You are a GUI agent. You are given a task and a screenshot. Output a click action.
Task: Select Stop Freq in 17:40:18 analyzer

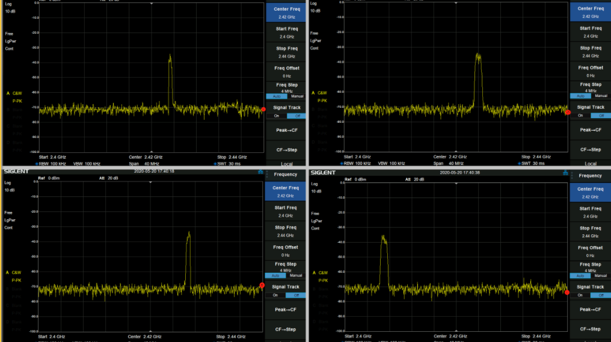point(285,231)
